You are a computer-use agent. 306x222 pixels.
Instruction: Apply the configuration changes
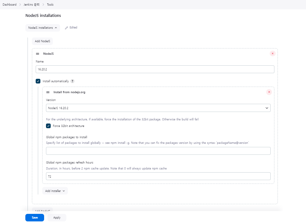tap(57, 218)
